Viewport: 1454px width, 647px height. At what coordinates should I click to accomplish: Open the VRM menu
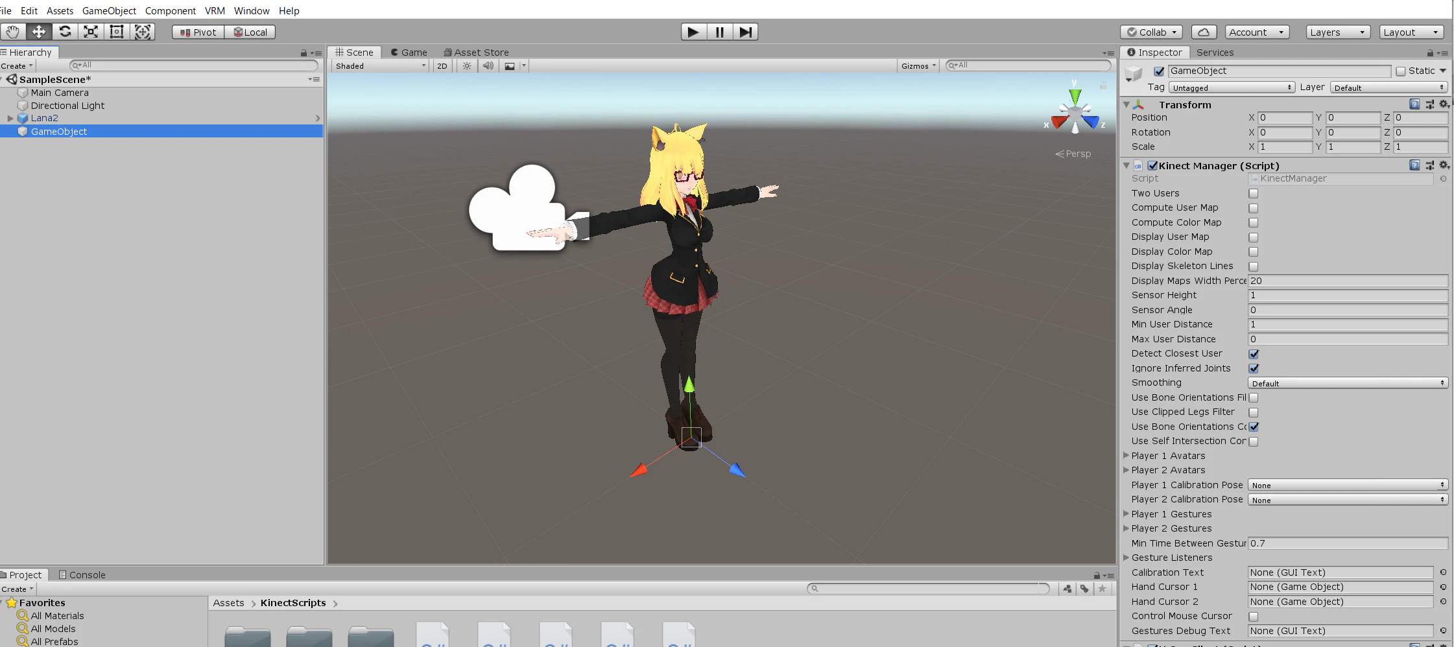point(215,11)
